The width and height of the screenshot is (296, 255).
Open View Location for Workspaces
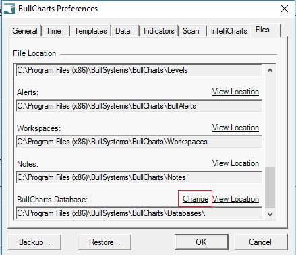click(x=235, y=128)
